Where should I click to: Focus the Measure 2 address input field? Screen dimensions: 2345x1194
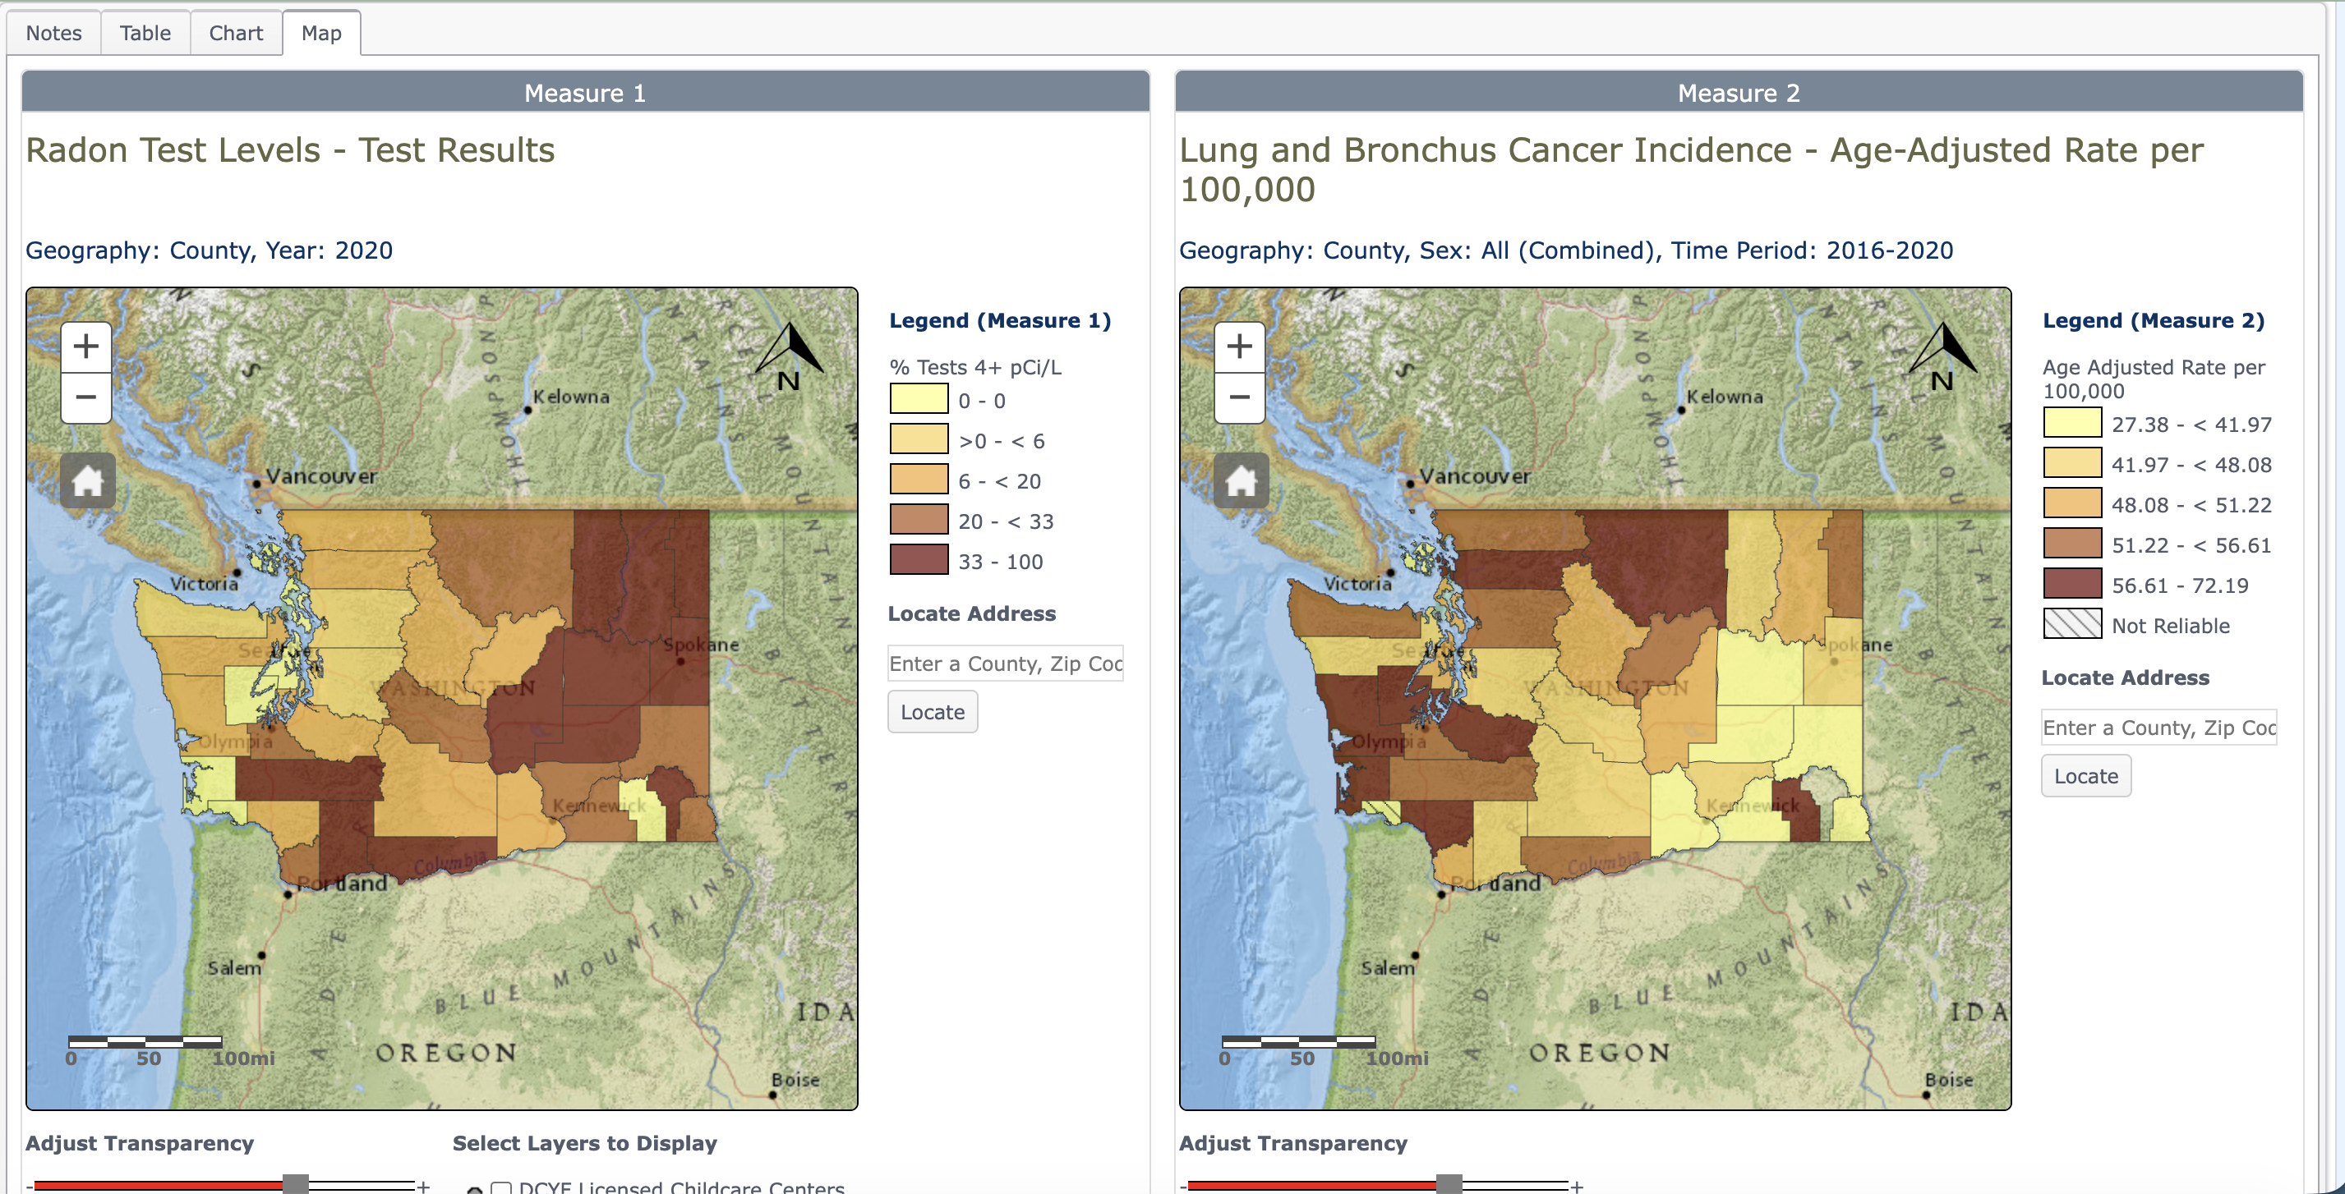click(x=2158, y=727)
